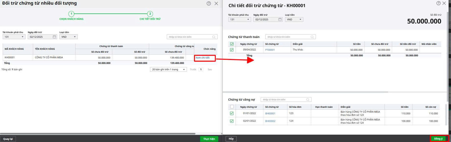Toggle checkbox for debt voucher BH00001
The image size is (451, 142).
(x=232, y=113)
